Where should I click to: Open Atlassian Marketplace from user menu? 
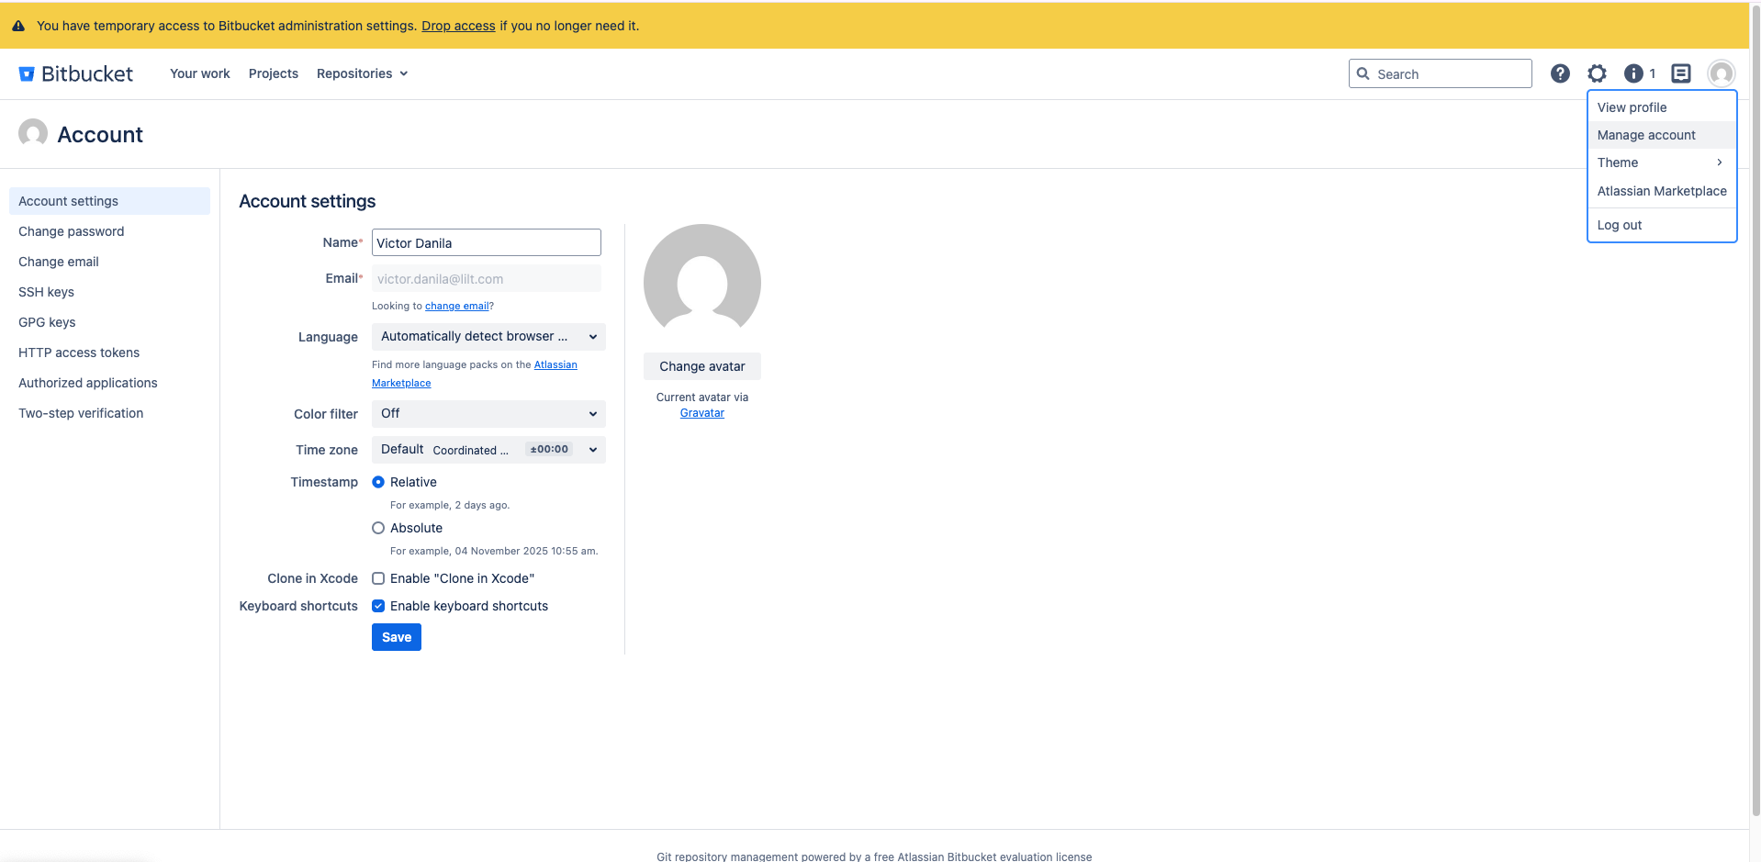(x=1662, y=191)
